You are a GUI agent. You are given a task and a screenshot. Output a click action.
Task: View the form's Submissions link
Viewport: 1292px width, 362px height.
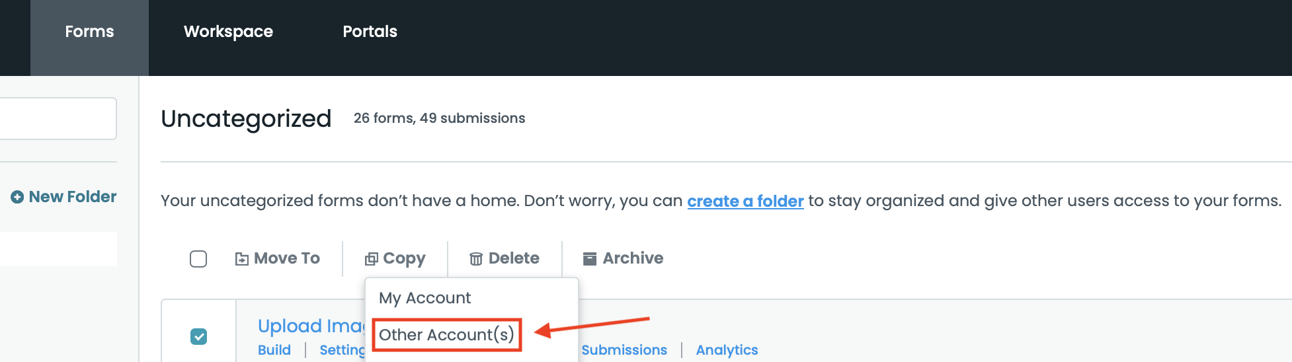[x=624, y=350]
